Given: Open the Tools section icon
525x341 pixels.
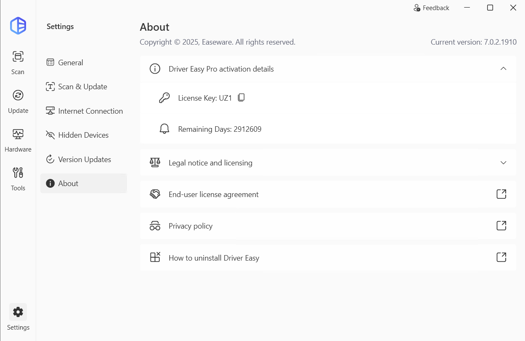Looking at the screenshot, I should pos(18,173).
